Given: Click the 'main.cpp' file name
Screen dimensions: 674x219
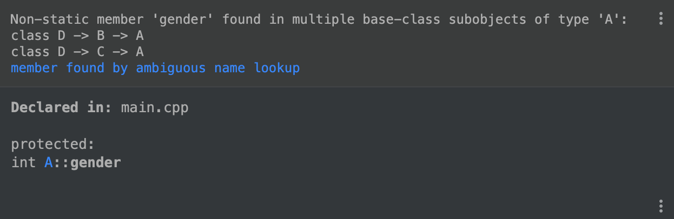Looking at the screenshot, I should pos(155,107).
